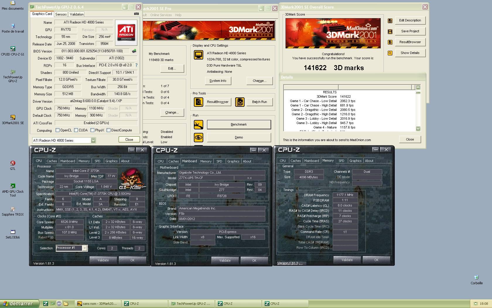Open SetLODb6 desktop icon
The height and width of the screenshot is (308, 492).
coord(13,232)
